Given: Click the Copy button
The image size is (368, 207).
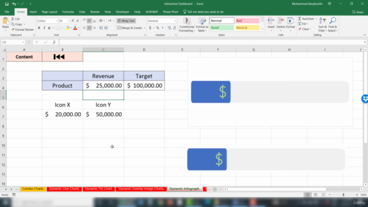Looking at the screenshot, I should [18, 24].
